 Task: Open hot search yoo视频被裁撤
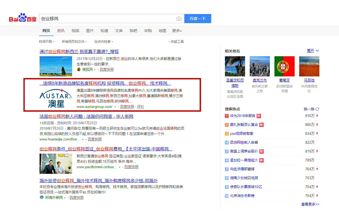pyautogui.click(x=242, y=133)
